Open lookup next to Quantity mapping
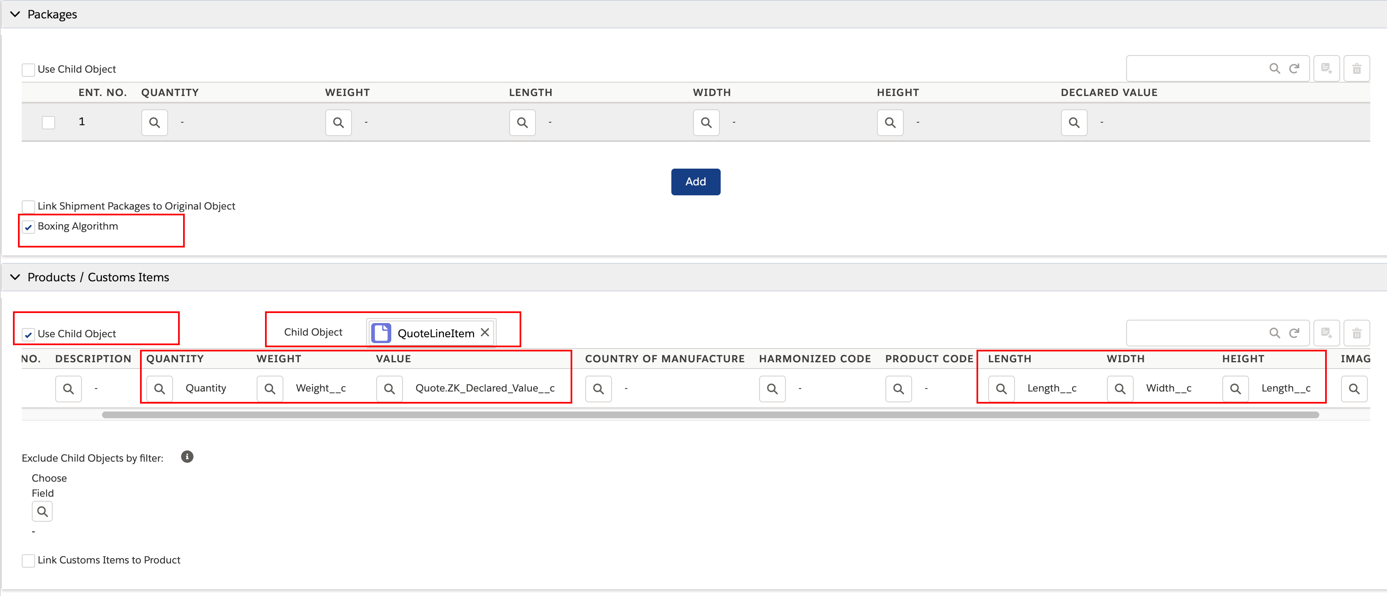 pyautogui.click(x=159, y=389)
